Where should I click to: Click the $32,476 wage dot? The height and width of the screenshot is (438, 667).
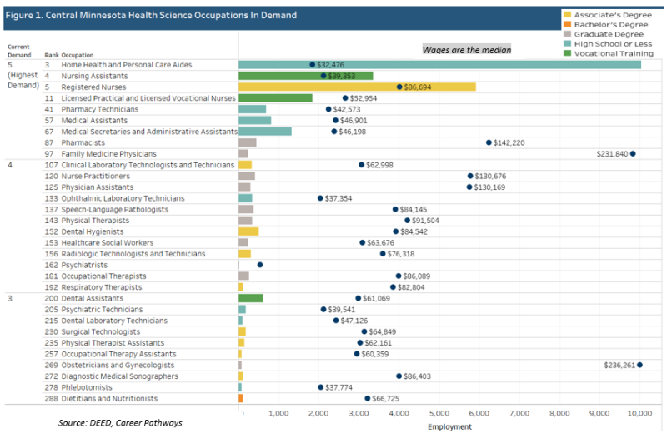312,65
